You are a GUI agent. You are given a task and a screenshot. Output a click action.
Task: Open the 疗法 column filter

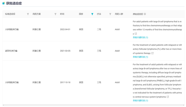[x=110, y=14]
